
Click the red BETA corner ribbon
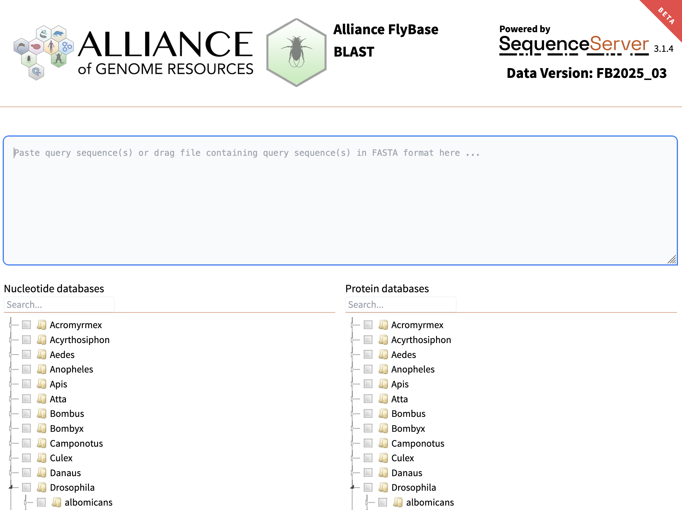pyautogui.click(x=666, y=16)
